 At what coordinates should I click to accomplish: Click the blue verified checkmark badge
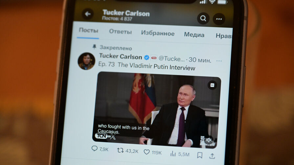[147, 58]
